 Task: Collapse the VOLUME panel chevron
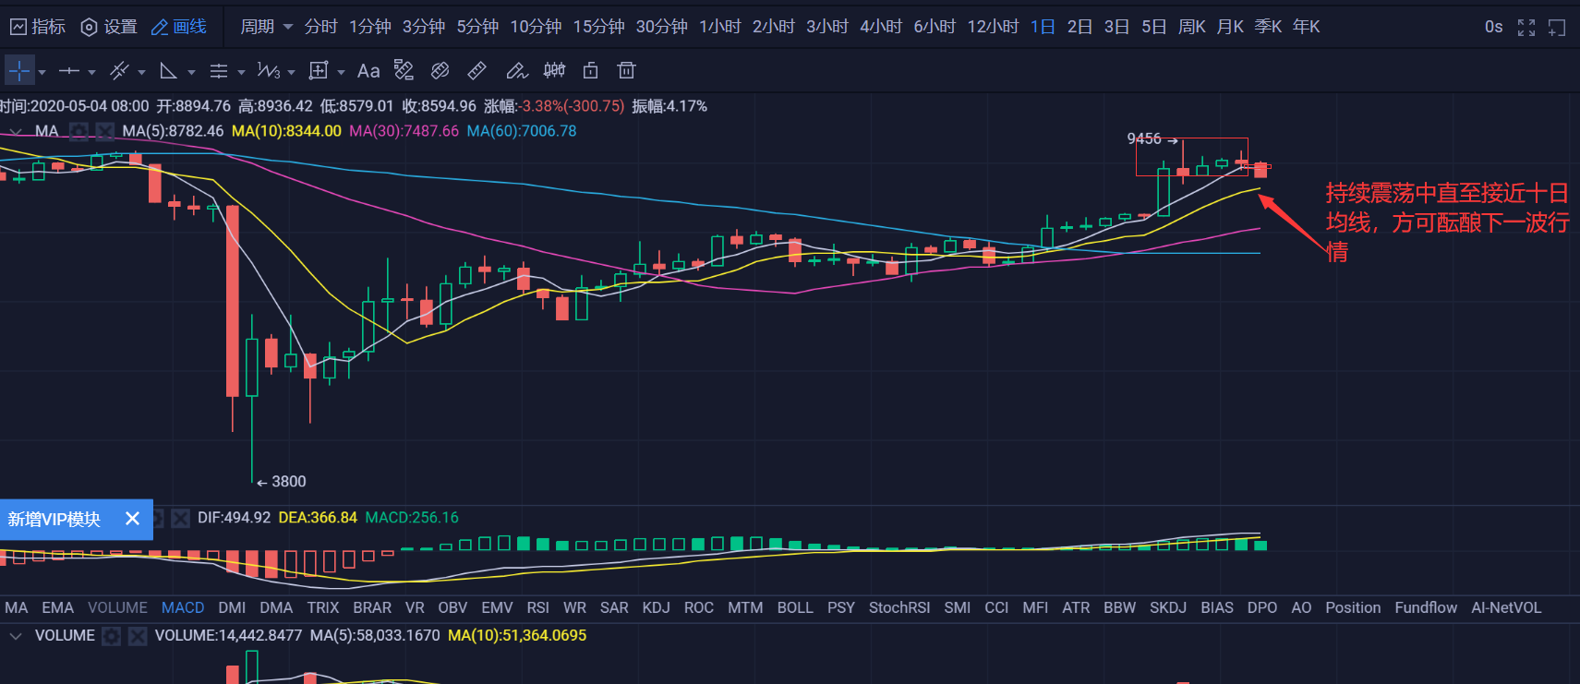[16, 636]
